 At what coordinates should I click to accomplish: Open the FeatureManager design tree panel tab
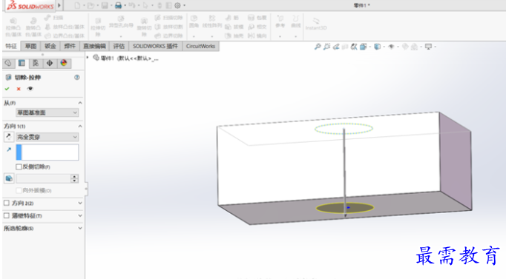8,63
